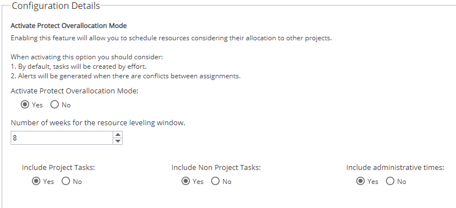The width and height of the screenshot is (456, 208).
Task: Click the Number of weeks label text
Action: 97,122
